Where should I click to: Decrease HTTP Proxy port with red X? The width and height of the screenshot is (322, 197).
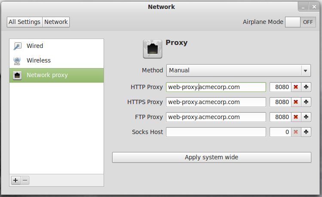pos(296,87)
